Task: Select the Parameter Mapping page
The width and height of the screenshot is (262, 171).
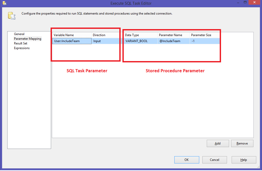Action: coord(27,38)
